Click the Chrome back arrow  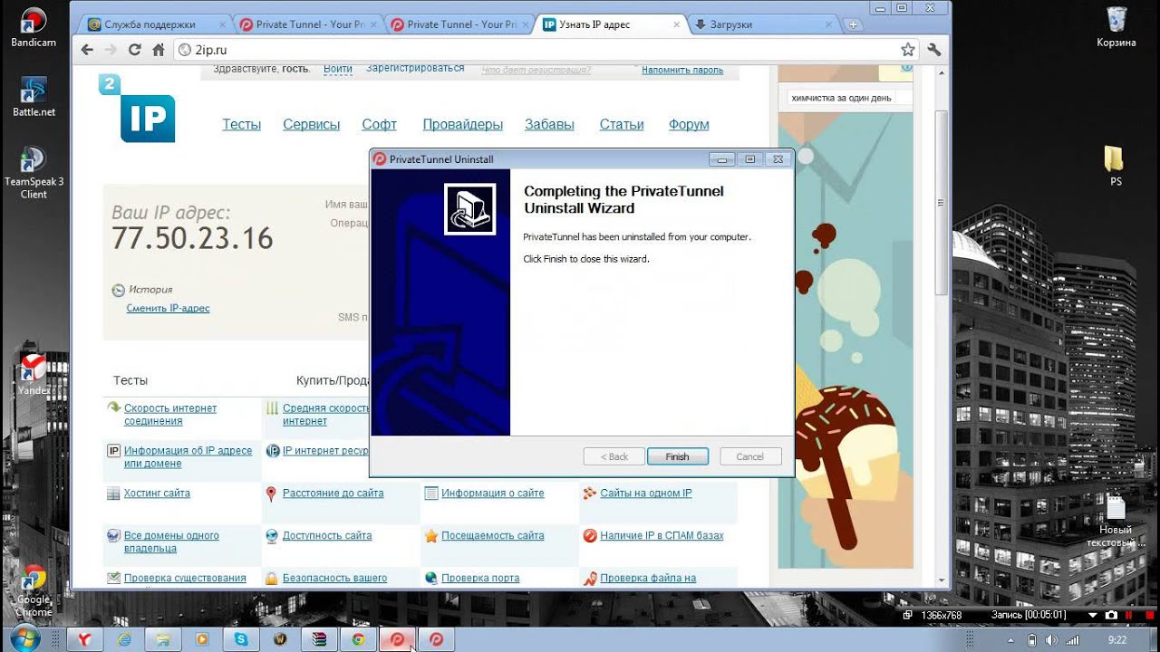[87, 50]
